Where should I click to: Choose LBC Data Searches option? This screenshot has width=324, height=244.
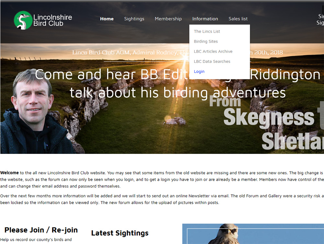coord(212,61)
